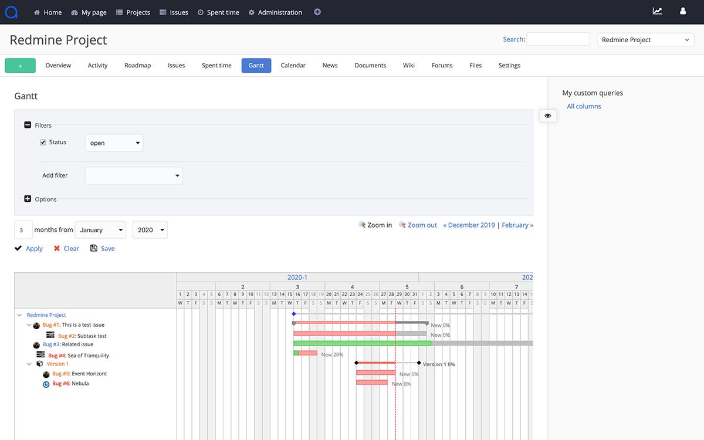Toggle the Status filter checkbox
Viewport: 704px width, 440px height.
[x=43, y=143]
